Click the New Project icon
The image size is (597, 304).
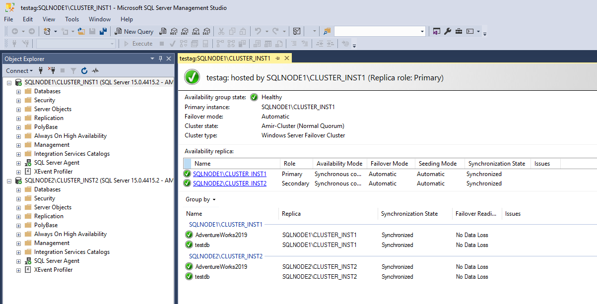point(47,31)
